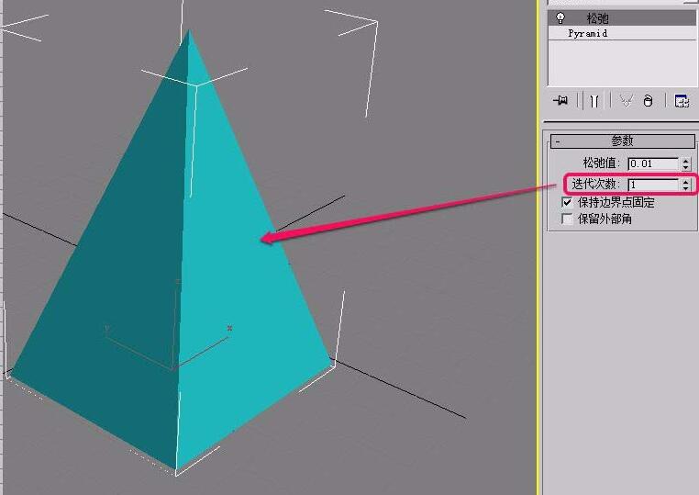
Task: Uncheck the 保持边界点固定 checkbox
Action: tap(567, 202)
